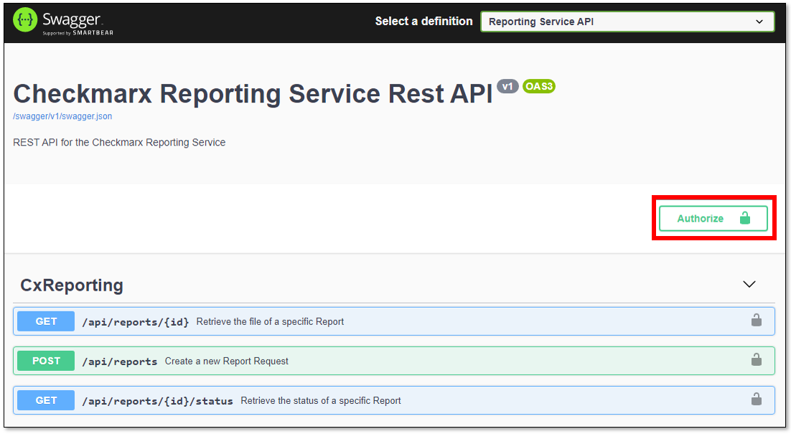The image size is (791, 434).
Task: Click the v1 version badge
Action: [507, 86]
